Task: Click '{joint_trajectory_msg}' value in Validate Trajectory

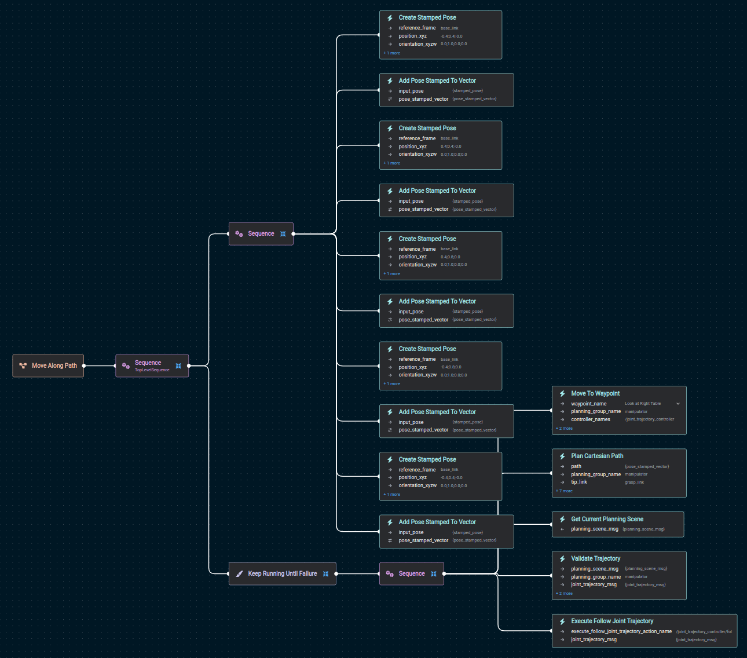Action: pyautogui.click(x=645, y=584)
